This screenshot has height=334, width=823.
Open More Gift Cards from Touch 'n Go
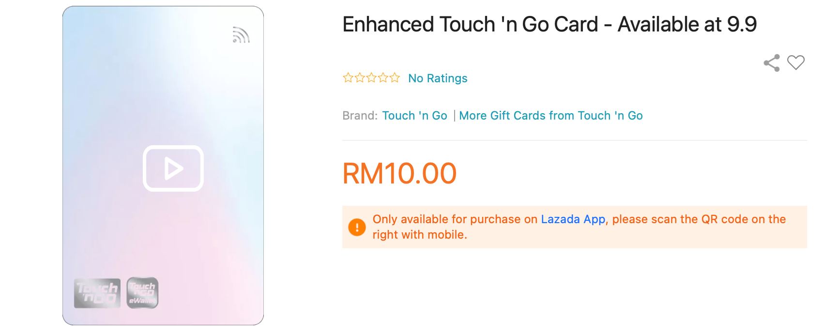550,116
